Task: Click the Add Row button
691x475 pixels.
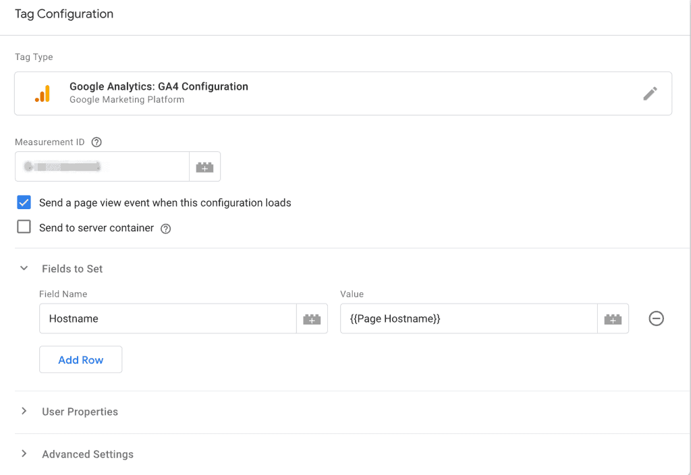Action: click(80, 359)
